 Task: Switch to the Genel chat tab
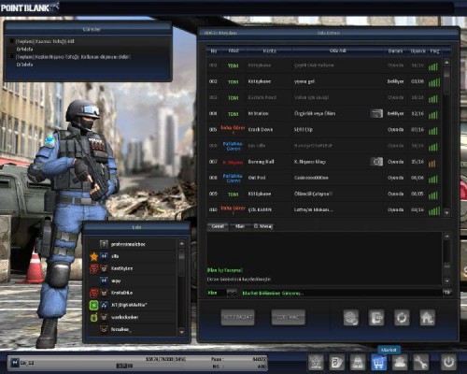[x=218, y=226]
